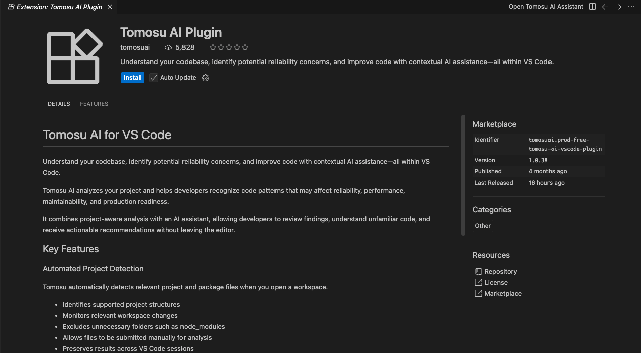Image resolution: width=641 pixels, height=353 pixels.
Task: Click bullet about excluding node_modules folders
Action: pyautogui.click(x=144, y=326)
